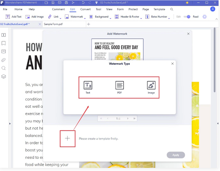Open the quick access dropdown arrow in title bar
Screen dimensions: 220x171
96,3
